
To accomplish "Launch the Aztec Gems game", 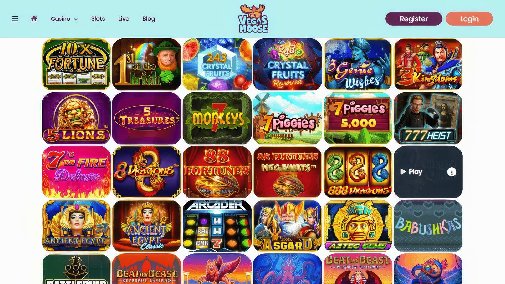I will coord(358,226).
